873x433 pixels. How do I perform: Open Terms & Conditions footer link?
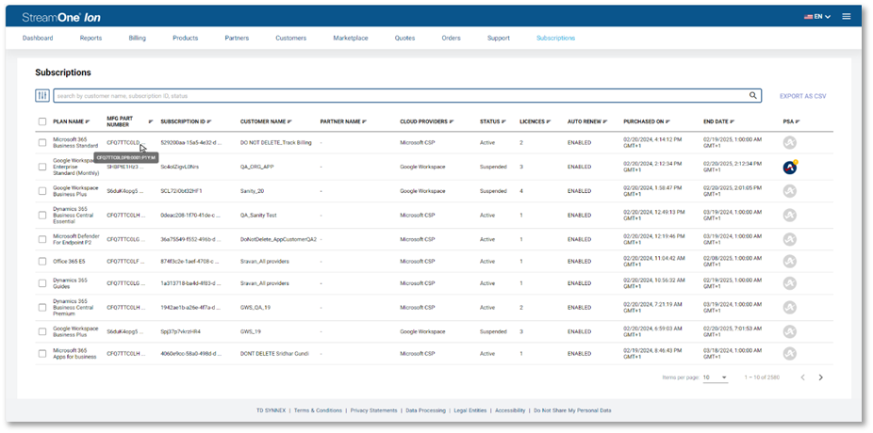click(x=318, y=410)
